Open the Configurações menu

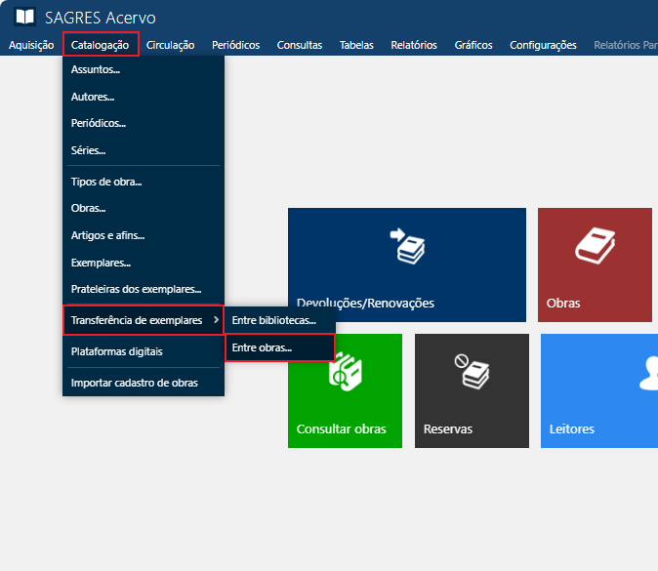point(544,45)
